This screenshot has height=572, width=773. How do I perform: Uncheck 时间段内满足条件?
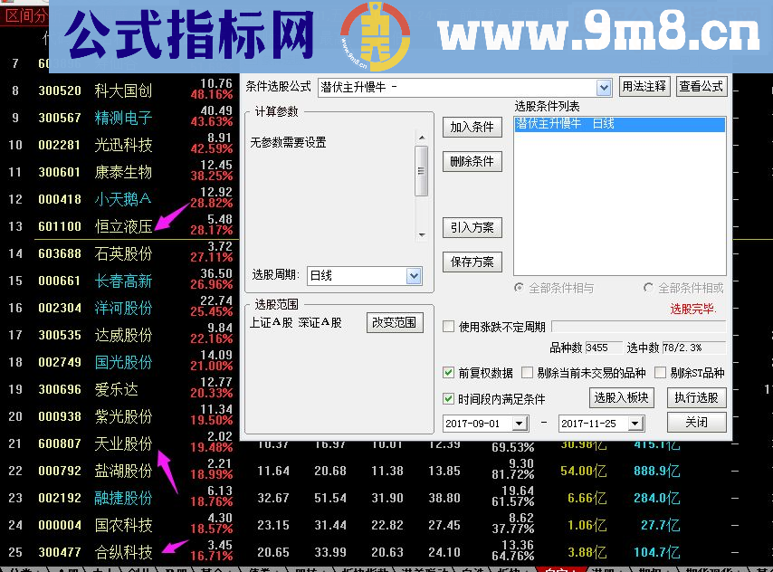click(448, 397)
